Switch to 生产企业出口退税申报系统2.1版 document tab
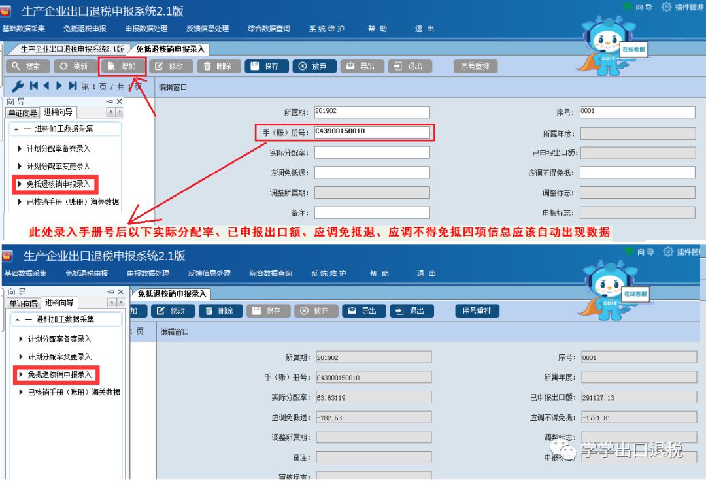Image resolution: width=706 pixels, height=481 pixels. tap(72, 49)
